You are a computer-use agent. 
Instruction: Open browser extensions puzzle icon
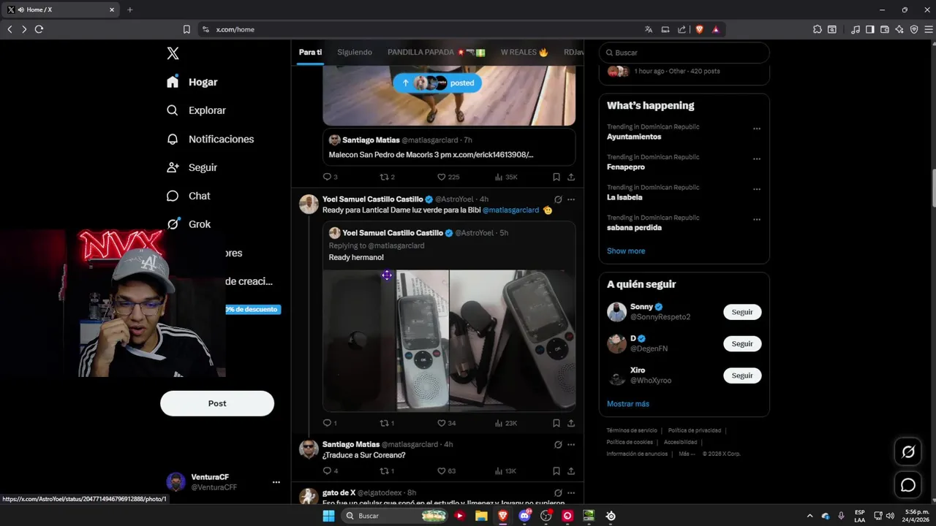coord(818,29)
